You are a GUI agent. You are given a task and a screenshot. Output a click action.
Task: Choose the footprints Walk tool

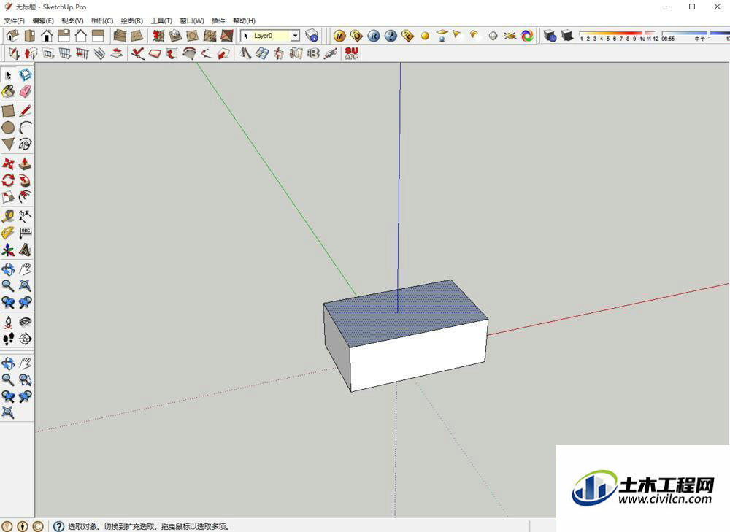(x=8, y=339)
